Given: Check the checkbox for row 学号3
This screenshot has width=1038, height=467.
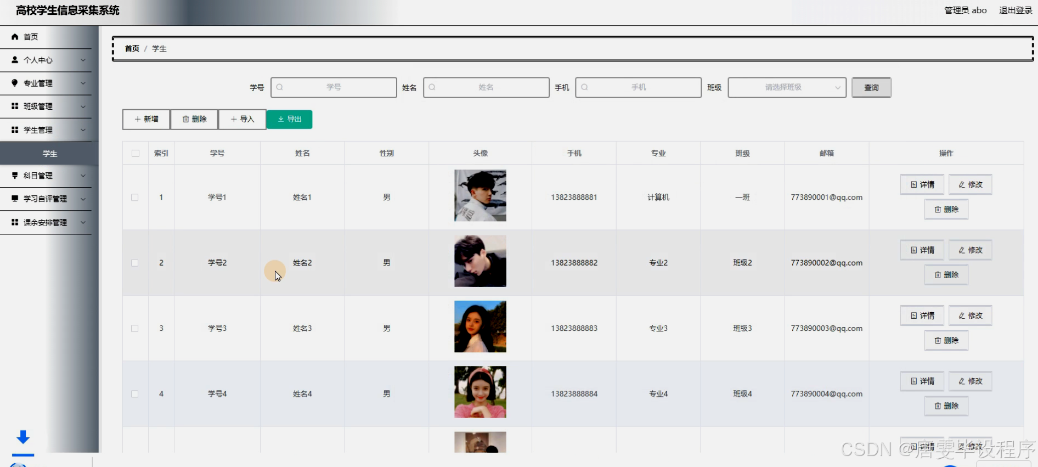Looking at the screenshot, I should (134, 328).
